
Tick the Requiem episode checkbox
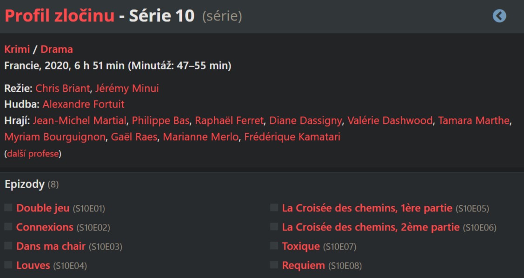[x=274, y=265]
